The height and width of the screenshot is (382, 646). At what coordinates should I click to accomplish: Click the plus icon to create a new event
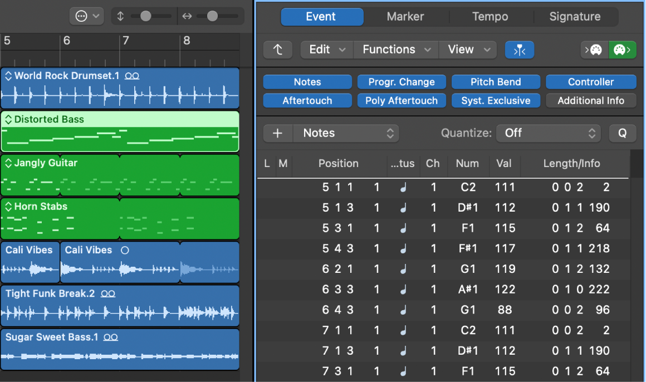(x=277, y=133)
